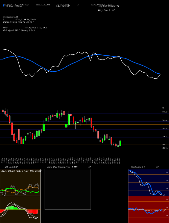Click the ADX indicator chart panel
Image resolution: width=169 pixels, height=223 pixels.
[x=20, y=182]
